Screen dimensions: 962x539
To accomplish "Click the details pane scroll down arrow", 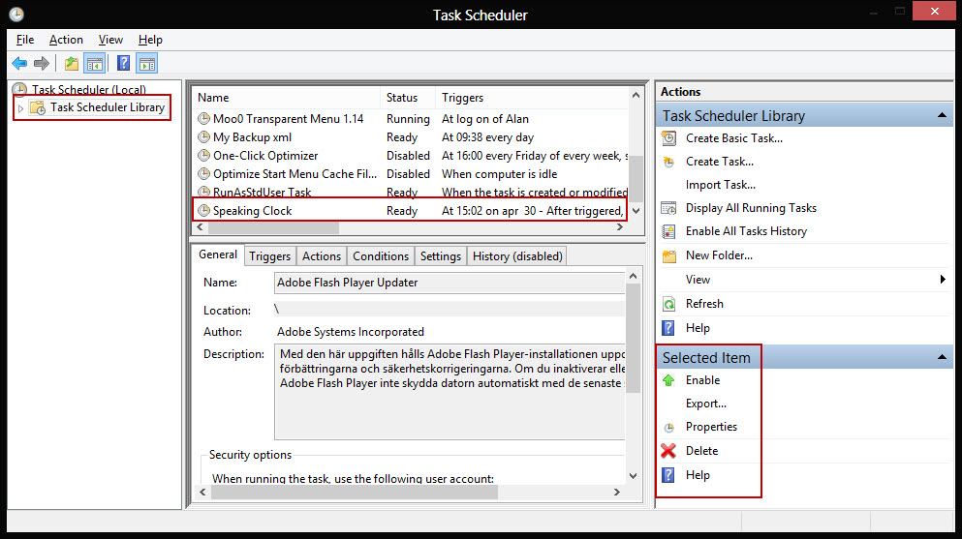I will [634, 476].
